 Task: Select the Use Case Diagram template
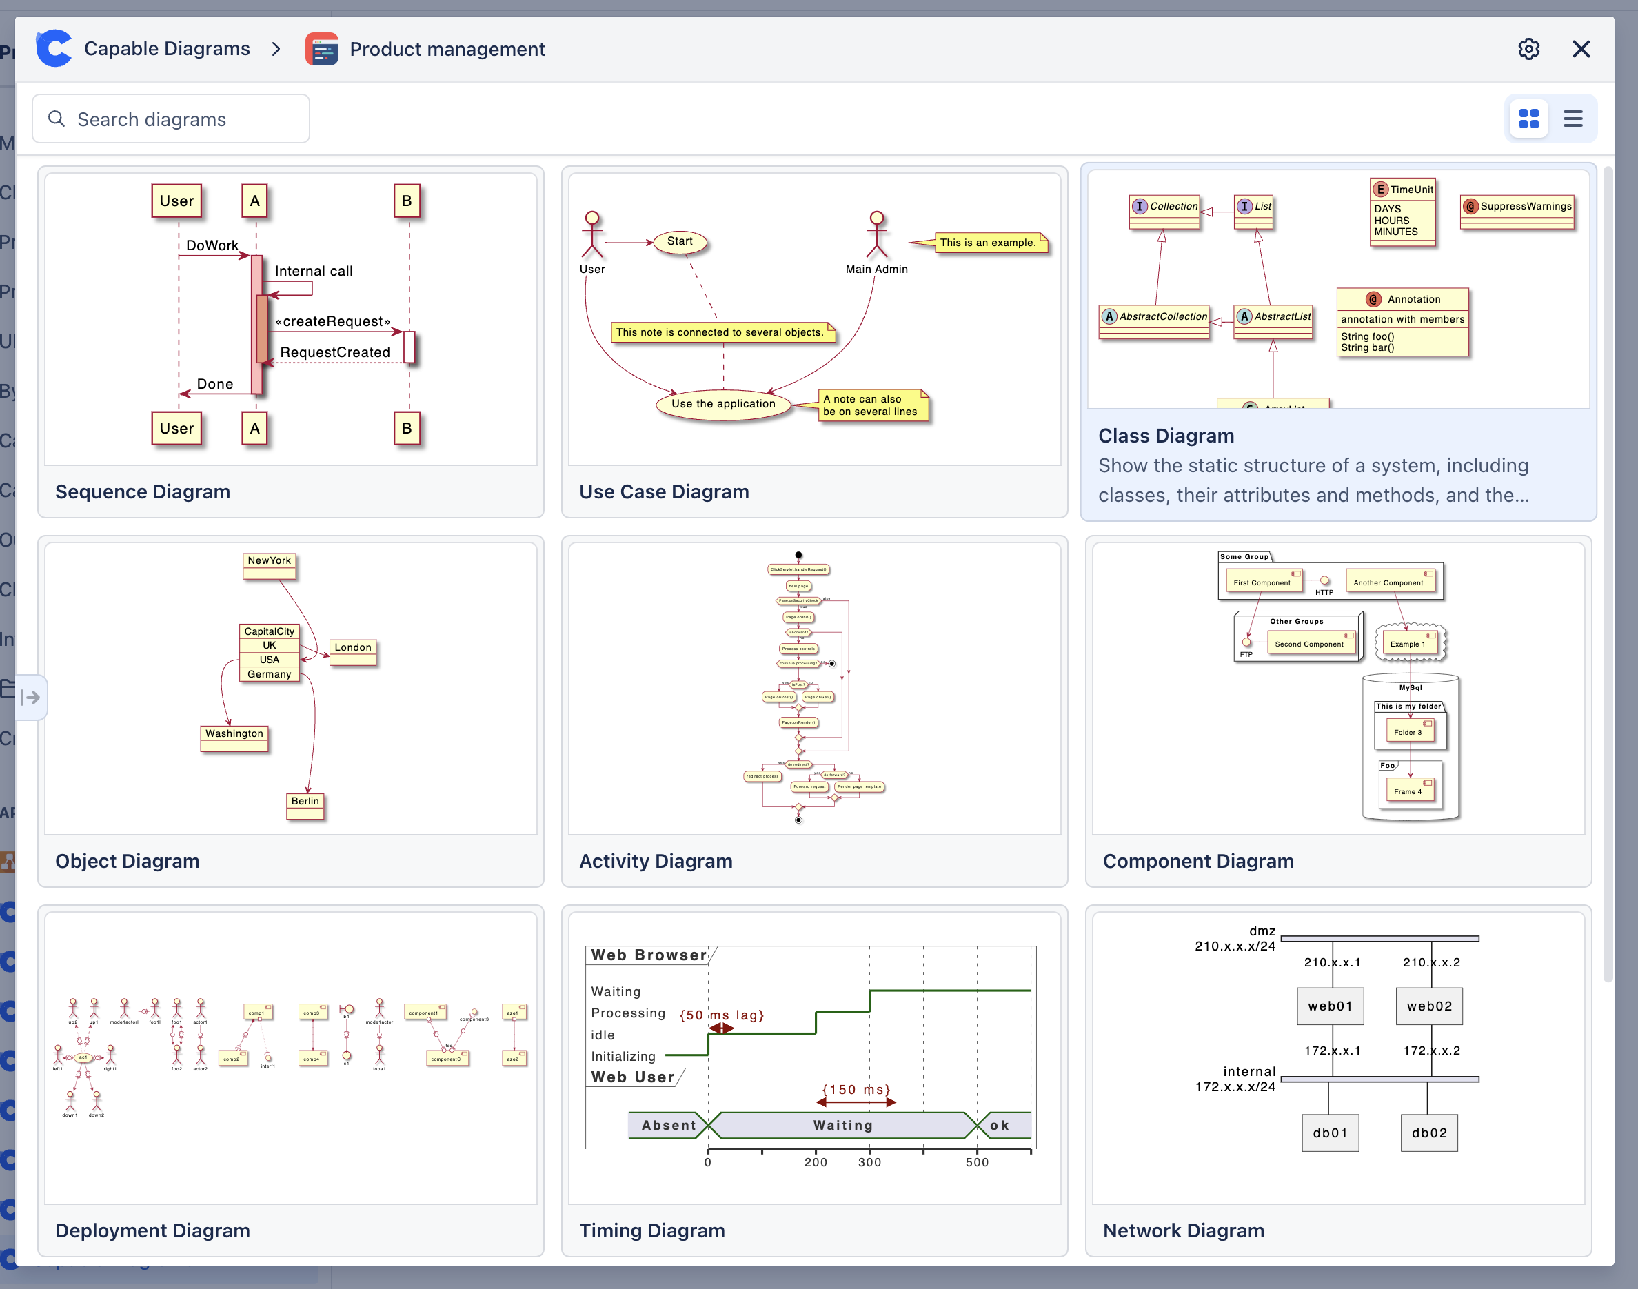pyautogui.click(x=814, y=341)
